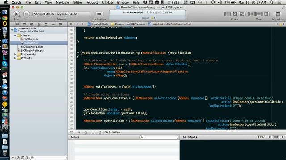Viewport: 286px width, 160px height.
Task: Pause program execution in debug bar
Action: pos(79,132)
